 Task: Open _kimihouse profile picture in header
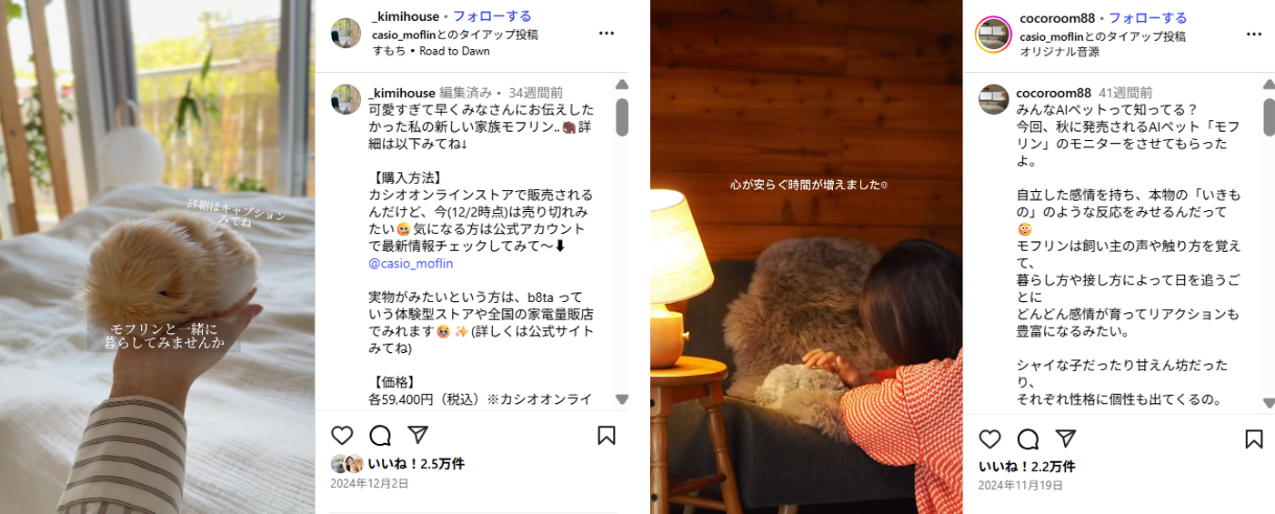click(346, 33)
